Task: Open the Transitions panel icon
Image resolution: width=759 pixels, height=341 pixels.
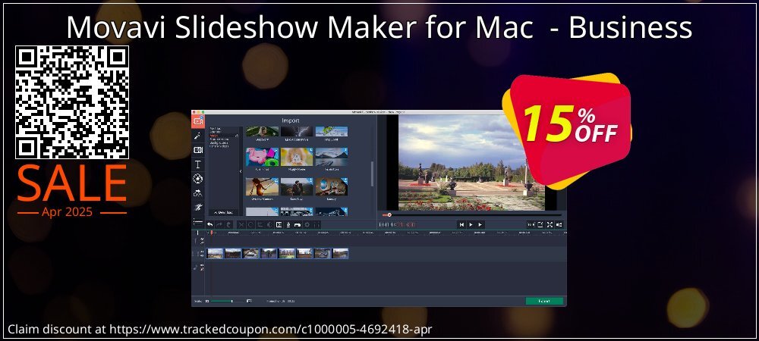Action: point(198,150)
